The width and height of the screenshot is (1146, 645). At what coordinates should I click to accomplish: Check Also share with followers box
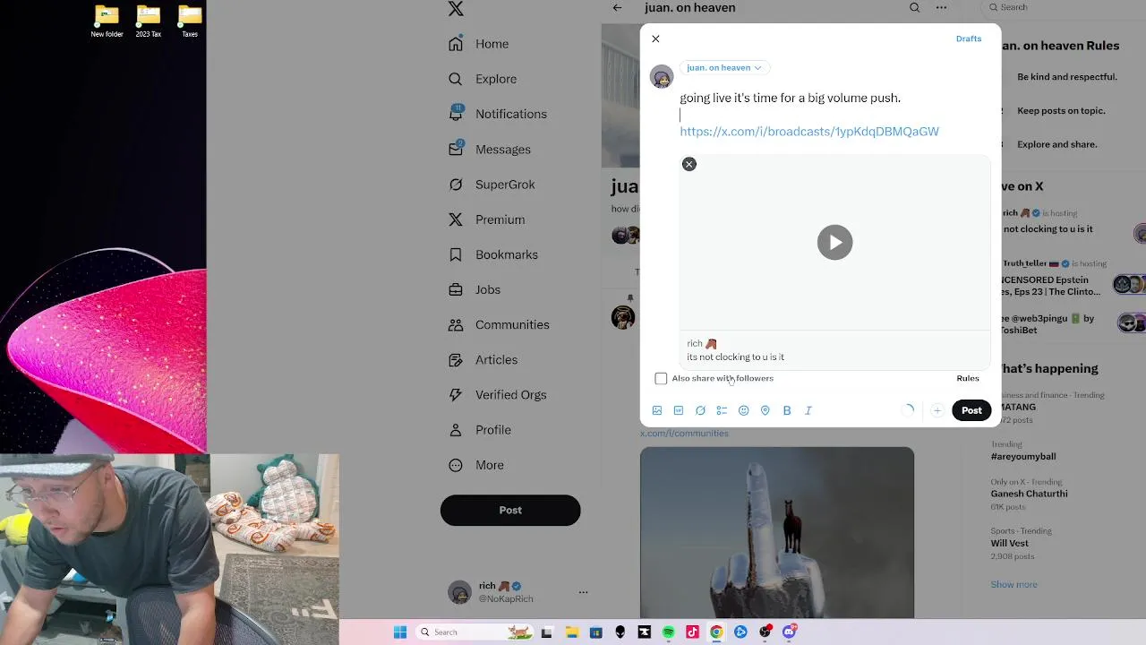(x=661, y=378)
